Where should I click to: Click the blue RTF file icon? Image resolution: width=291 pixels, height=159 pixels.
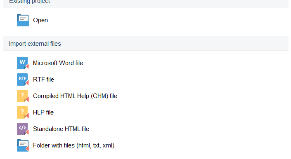point(23,79)
